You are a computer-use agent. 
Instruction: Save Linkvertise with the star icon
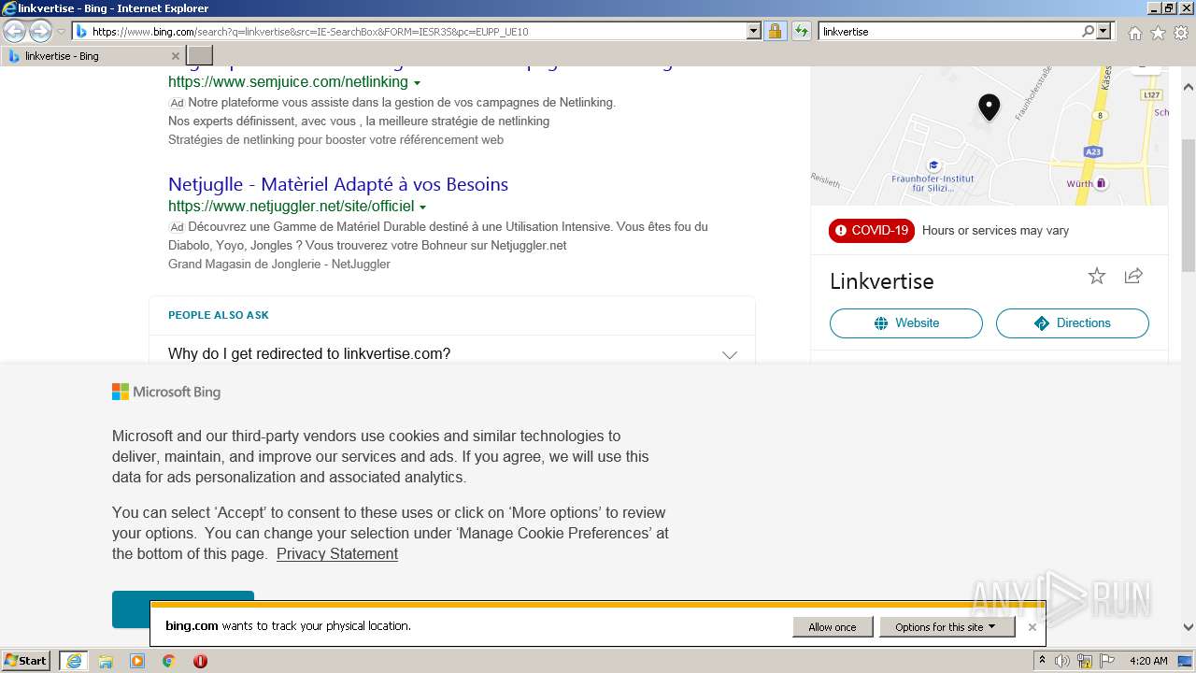coord(1097,276)
